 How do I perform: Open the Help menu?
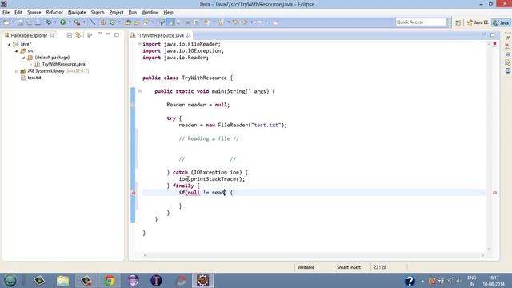click(x=168, y=13)
